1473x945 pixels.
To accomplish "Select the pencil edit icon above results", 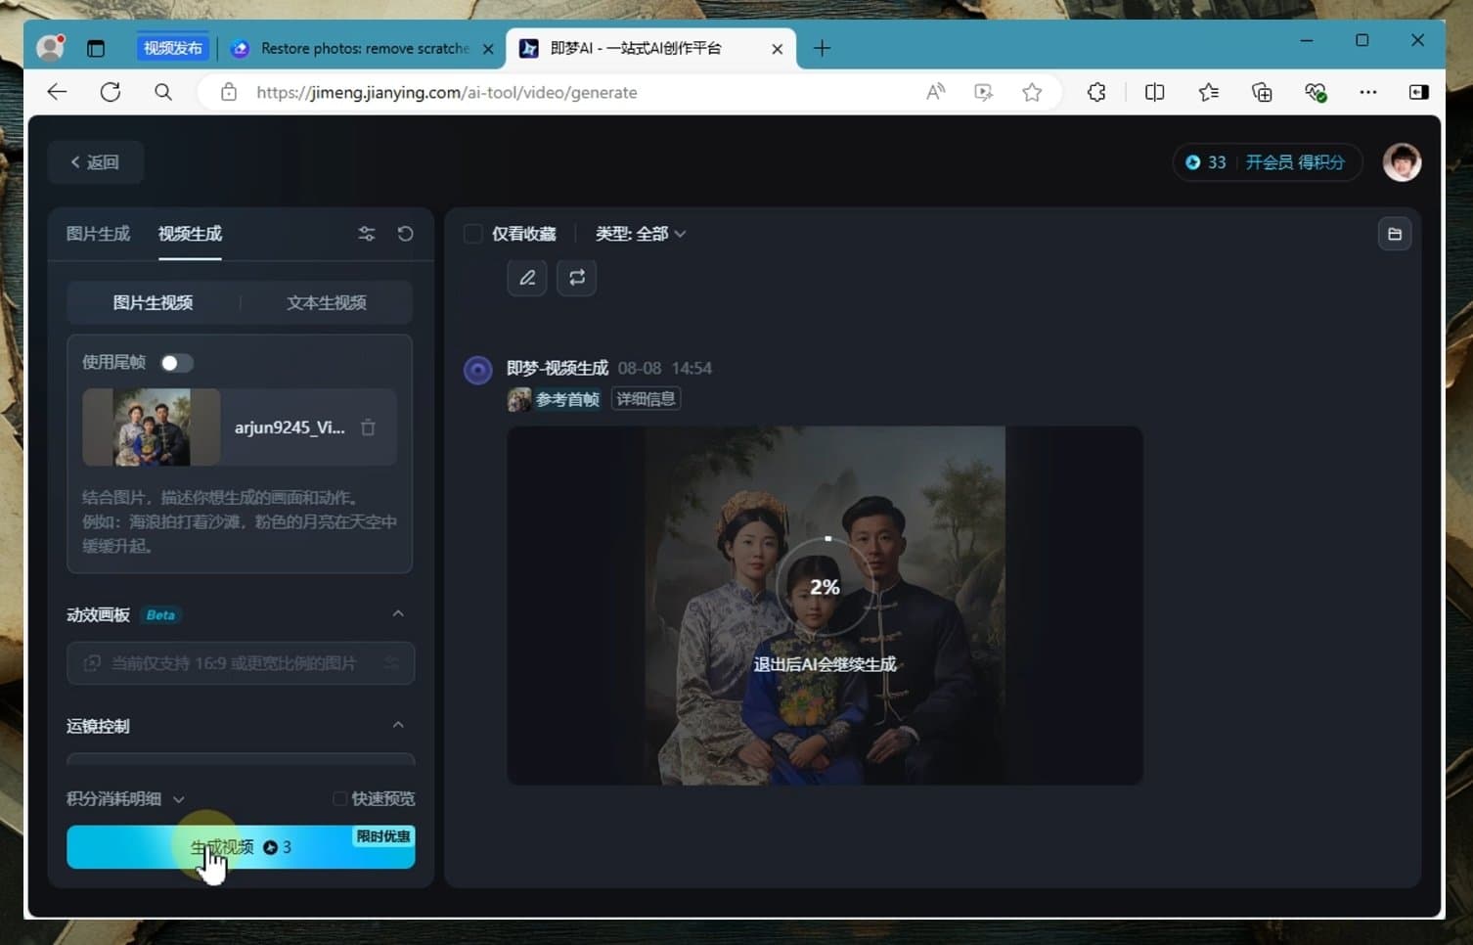I will pos(526,277).
